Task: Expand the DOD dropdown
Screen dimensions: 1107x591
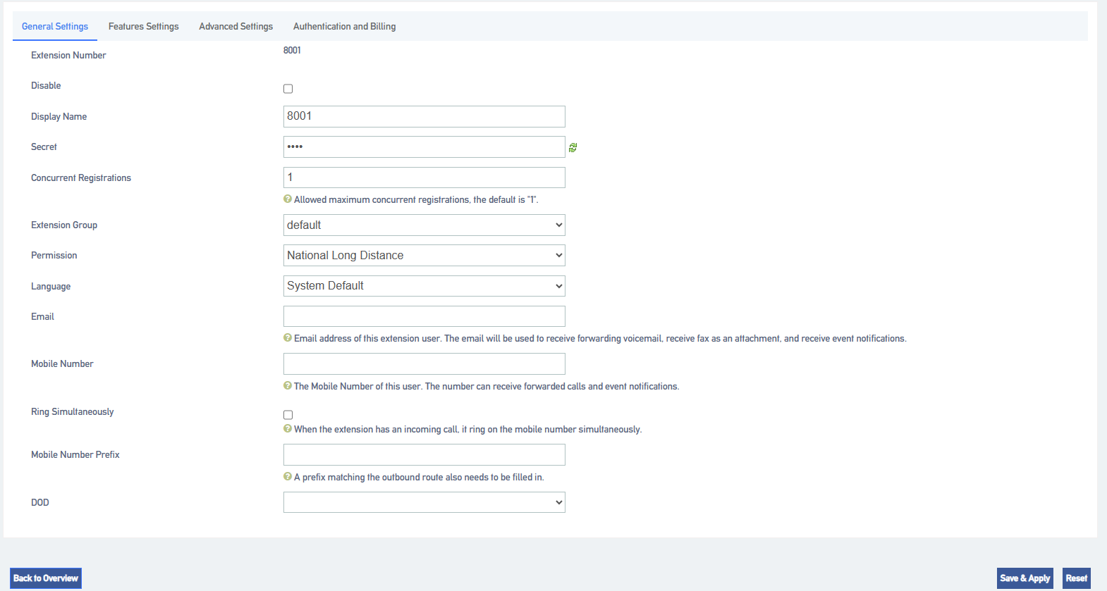Action: [x=424, y=502]
